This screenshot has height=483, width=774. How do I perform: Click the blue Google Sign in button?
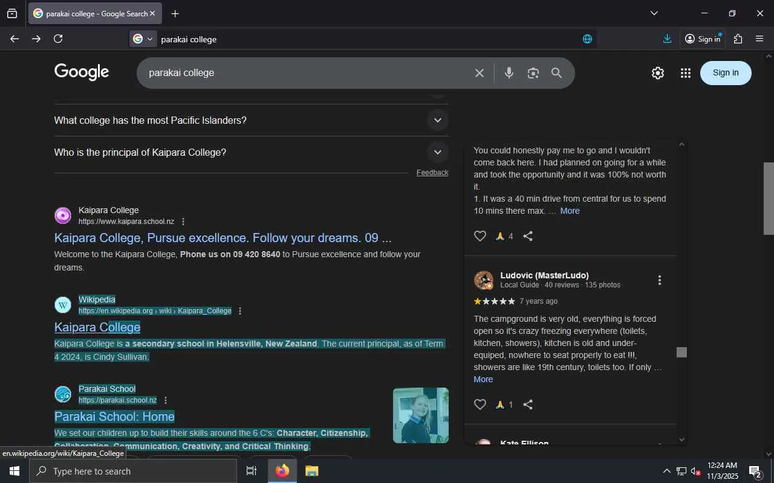[x=726, y=73]
